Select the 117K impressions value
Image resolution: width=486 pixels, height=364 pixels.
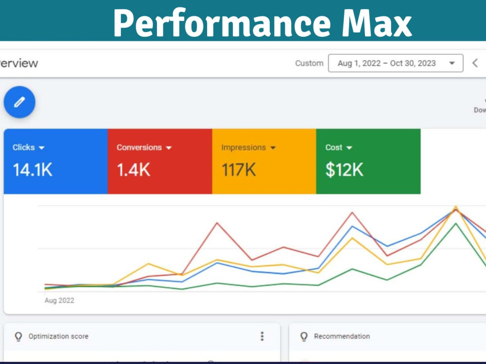tap(239, 170)
